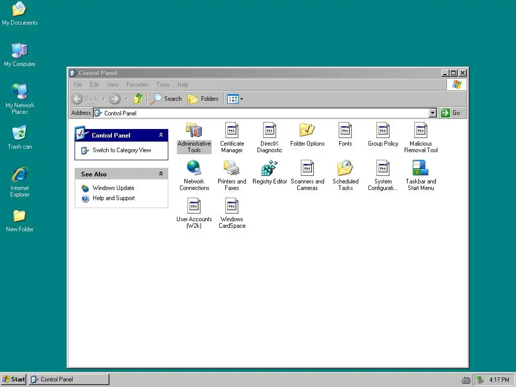Open Administrative Tools in Control Panel
Image resolution: width=516 pixels, height=387 pixels.
[x=194, y=138]
